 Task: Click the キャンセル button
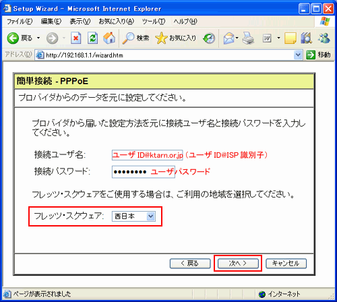(x=286, y=264)
